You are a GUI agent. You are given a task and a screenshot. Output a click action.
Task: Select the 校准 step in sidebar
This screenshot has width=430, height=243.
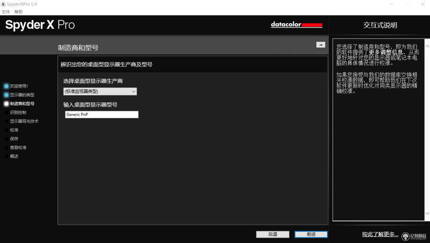coord(12,130)
